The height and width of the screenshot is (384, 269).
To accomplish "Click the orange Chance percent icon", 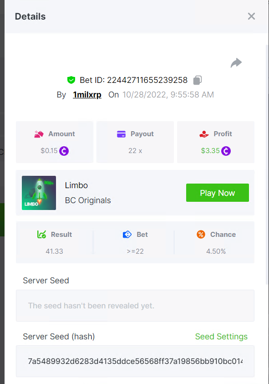I will coord(201,235).
